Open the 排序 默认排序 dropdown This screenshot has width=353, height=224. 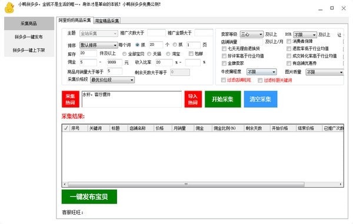tap(98, 45)
